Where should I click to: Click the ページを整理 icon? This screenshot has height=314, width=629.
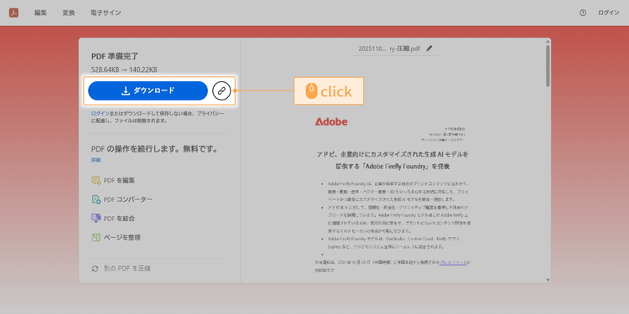tap(96, 238)
